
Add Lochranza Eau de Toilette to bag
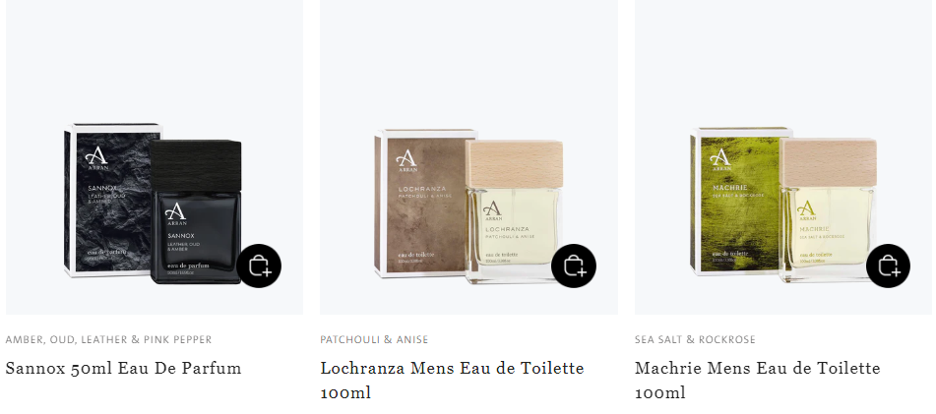click(x=573, y=266)
